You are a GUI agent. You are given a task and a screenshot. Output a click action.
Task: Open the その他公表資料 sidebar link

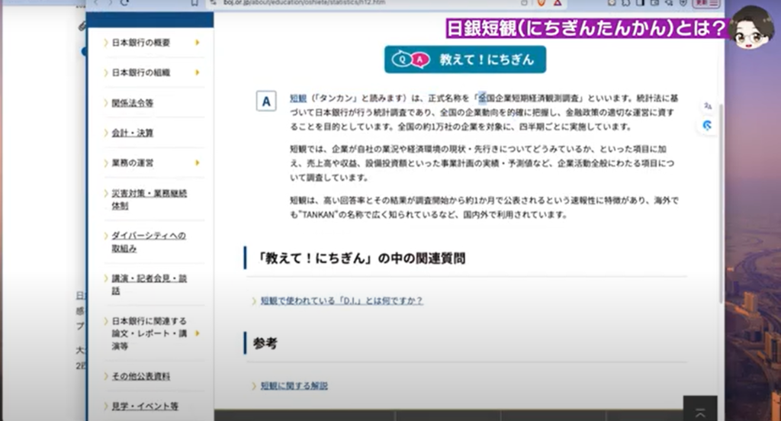(140, 376)
